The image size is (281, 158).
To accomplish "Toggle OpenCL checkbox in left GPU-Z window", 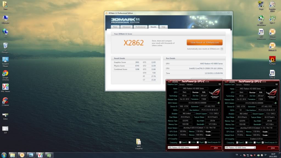I will coord(180,142).
